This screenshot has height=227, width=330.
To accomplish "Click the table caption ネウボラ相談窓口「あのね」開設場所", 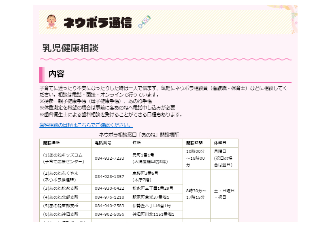I will pyautogui.click(x=139, y=135).
